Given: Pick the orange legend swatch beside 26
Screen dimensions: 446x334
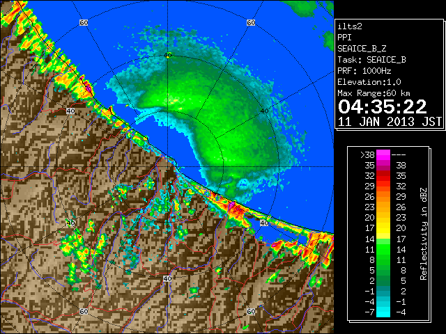Looking at the screenshot, I should click(x=383, y=197).
